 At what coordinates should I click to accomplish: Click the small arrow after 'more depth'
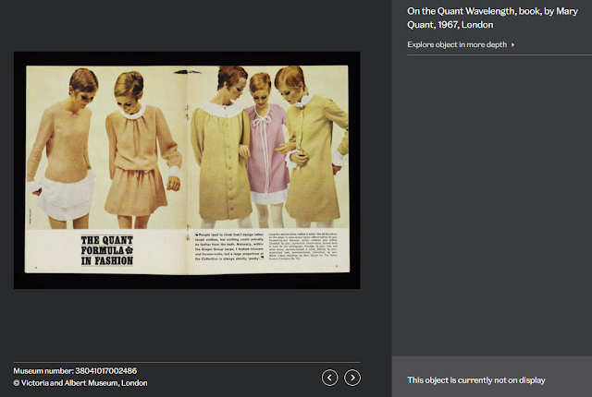click(x=512, y=45)
